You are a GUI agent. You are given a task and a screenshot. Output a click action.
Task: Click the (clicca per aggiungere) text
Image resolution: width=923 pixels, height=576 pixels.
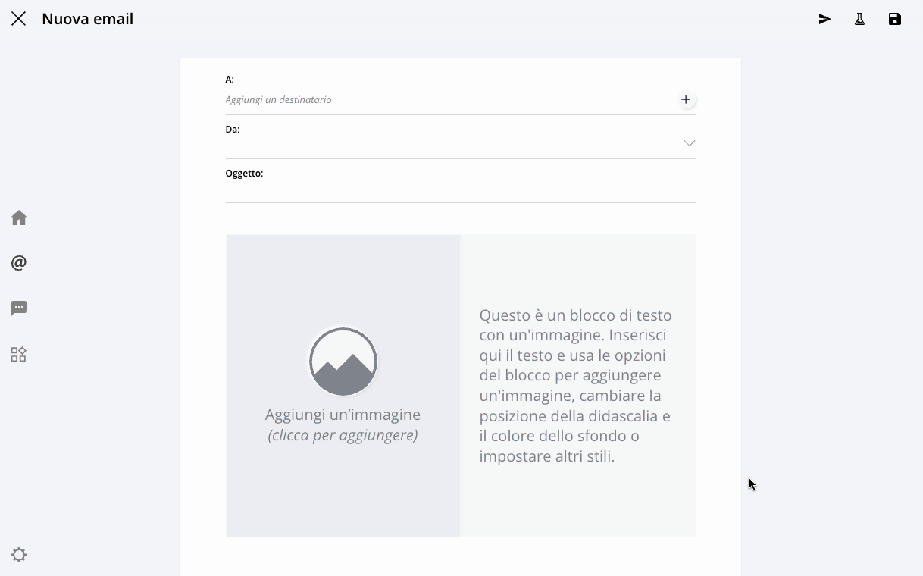click(x=343, y=435)
